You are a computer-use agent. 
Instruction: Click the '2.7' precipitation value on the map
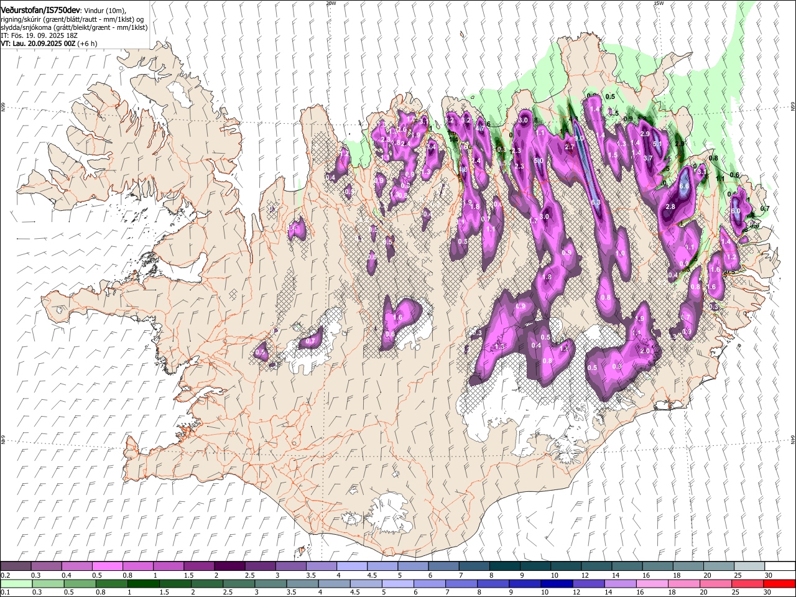tap(569, 147)
